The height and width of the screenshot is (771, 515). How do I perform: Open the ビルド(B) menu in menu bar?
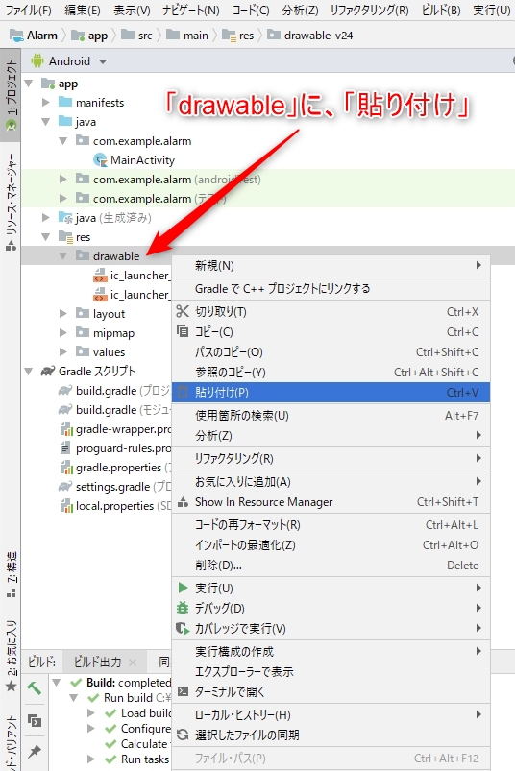pyautogui.click(x=441, y=11)
